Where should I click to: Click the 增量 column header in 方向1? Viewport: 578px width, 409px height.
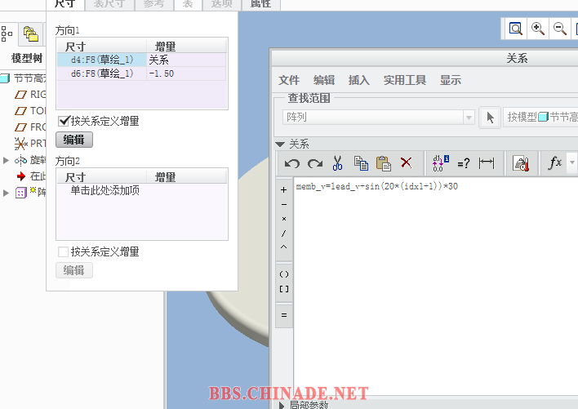pos(186,47)
